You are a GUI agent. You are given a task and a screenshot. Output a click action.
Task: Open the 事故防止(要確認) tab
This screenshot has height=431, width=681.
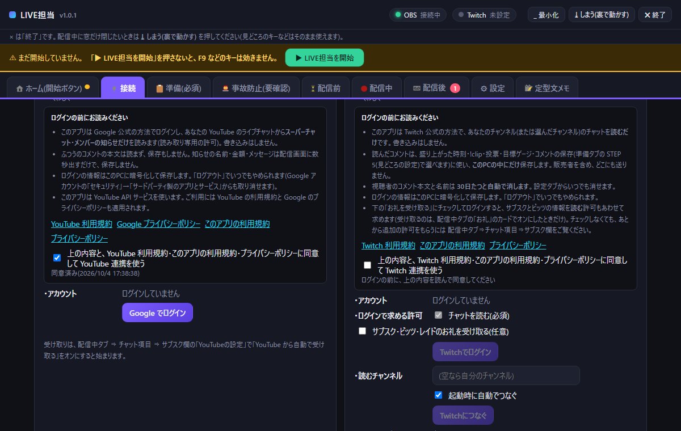pos(256,88)
